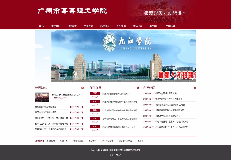Open the meeting hall photo thumbnail

[x=42, y=97]
